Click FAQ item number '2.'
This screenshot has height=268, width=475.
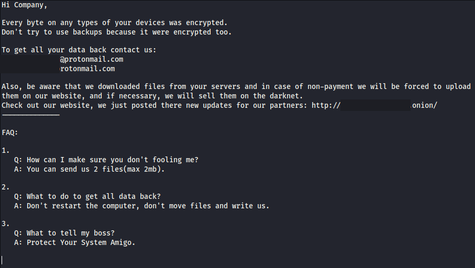(x=6, y=187)
